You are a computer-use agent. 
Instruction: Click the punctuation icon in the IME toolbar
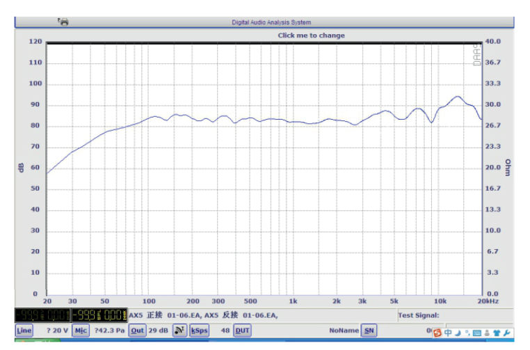467,333
